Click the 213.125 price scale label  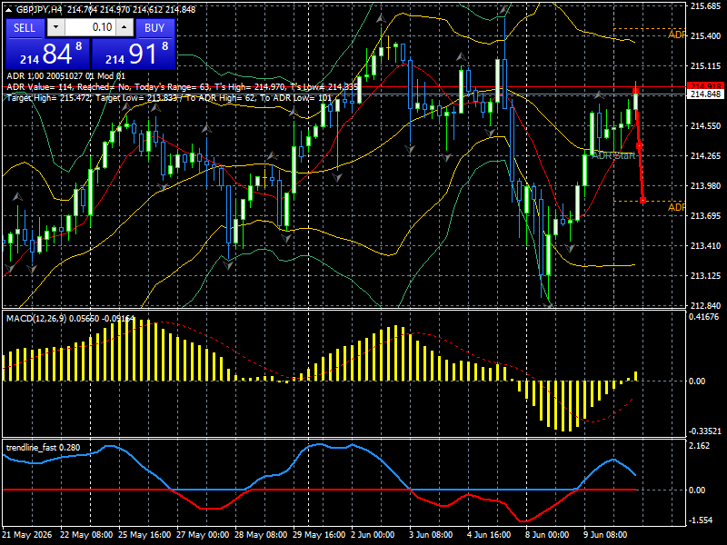(x=706, y=276)
